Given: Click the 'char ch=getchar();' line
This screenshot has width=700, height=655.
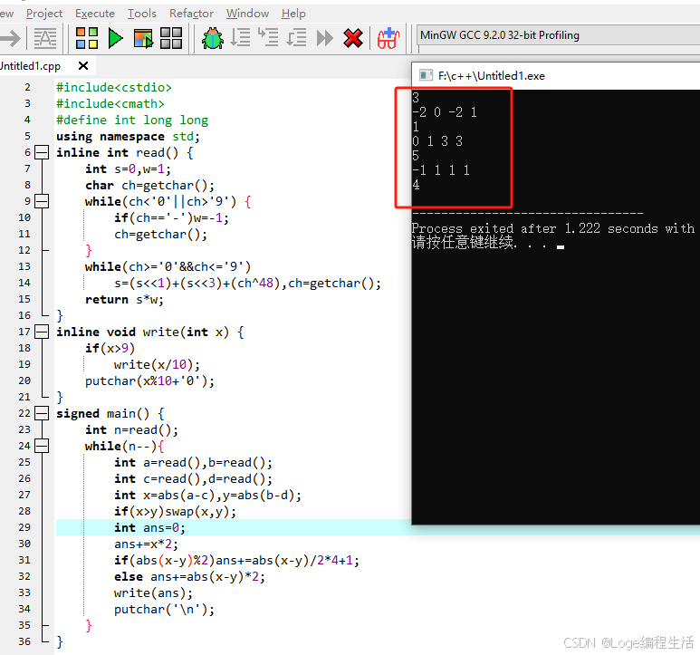Looking at the screenshot, I should pos(150,186).
